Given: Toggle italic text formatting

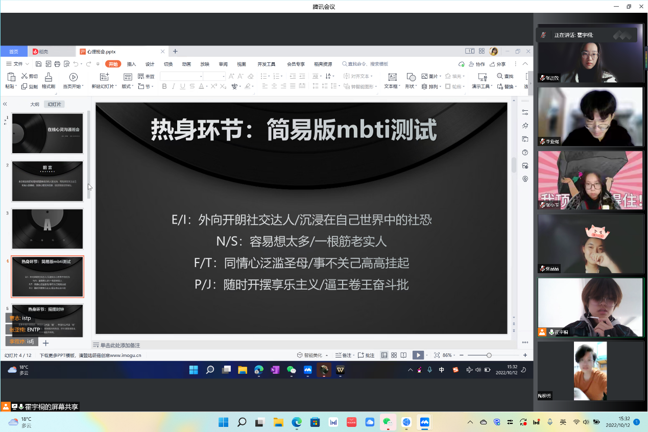Looking at the screenshot, I should tap(174, 86).
